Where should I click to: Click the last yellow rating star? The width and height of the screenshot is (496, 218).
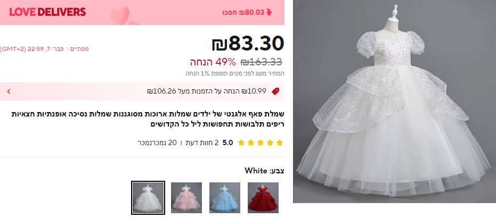pos(280,143)
